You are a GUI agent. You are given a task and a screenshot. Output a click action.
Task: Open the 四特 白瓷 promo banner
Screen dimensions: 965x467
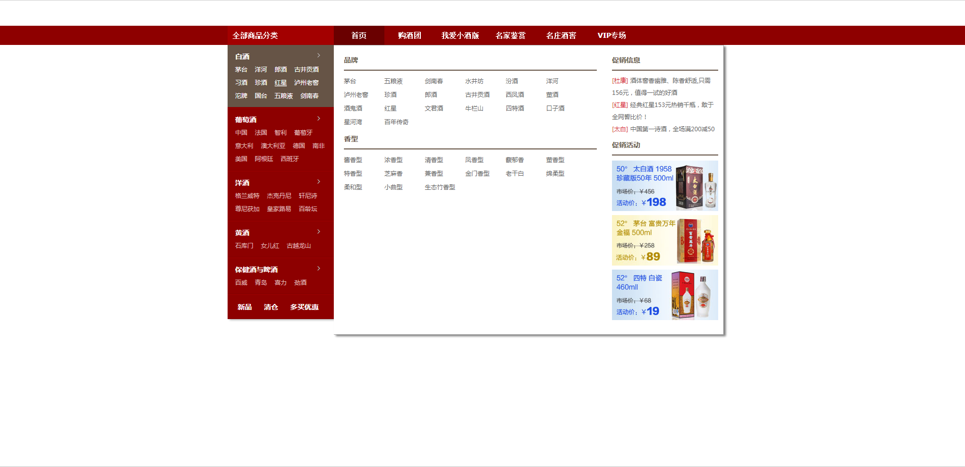[665, 295]
